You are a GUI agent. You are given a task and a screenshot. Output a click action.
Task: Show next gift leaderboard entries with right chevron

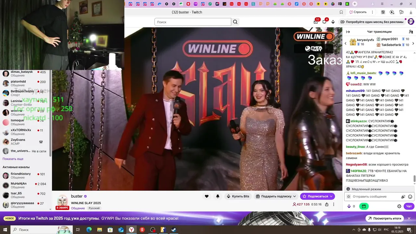(x=413, y=43)
